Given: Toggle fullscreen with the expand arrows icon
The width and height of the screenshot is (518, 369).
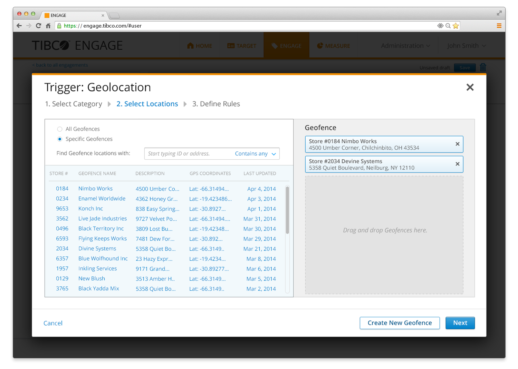Looking at the screenshot, I should point(499,13).
